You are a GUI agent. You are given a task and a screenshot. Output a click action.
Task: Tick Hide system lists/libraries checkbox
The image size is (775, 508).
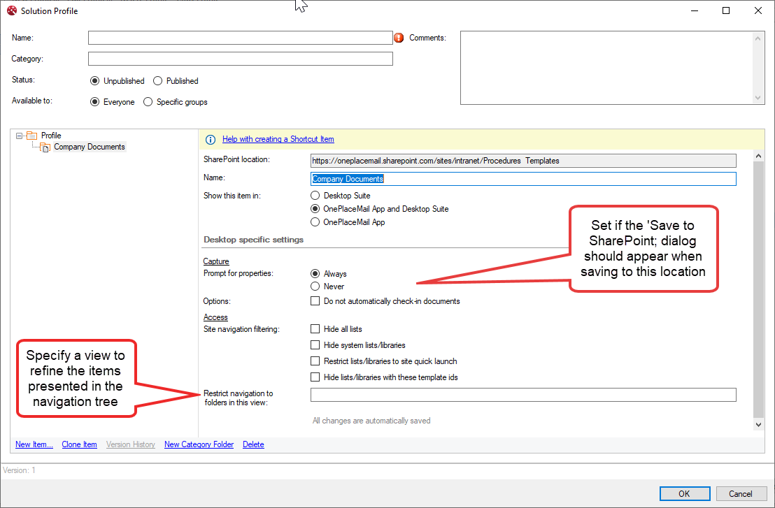[315, 345]
